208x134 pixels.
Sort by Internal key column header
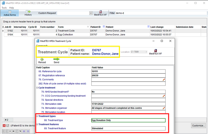pos(20,27)
